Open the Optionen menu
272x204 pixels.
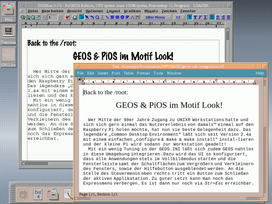pos(94,11)
